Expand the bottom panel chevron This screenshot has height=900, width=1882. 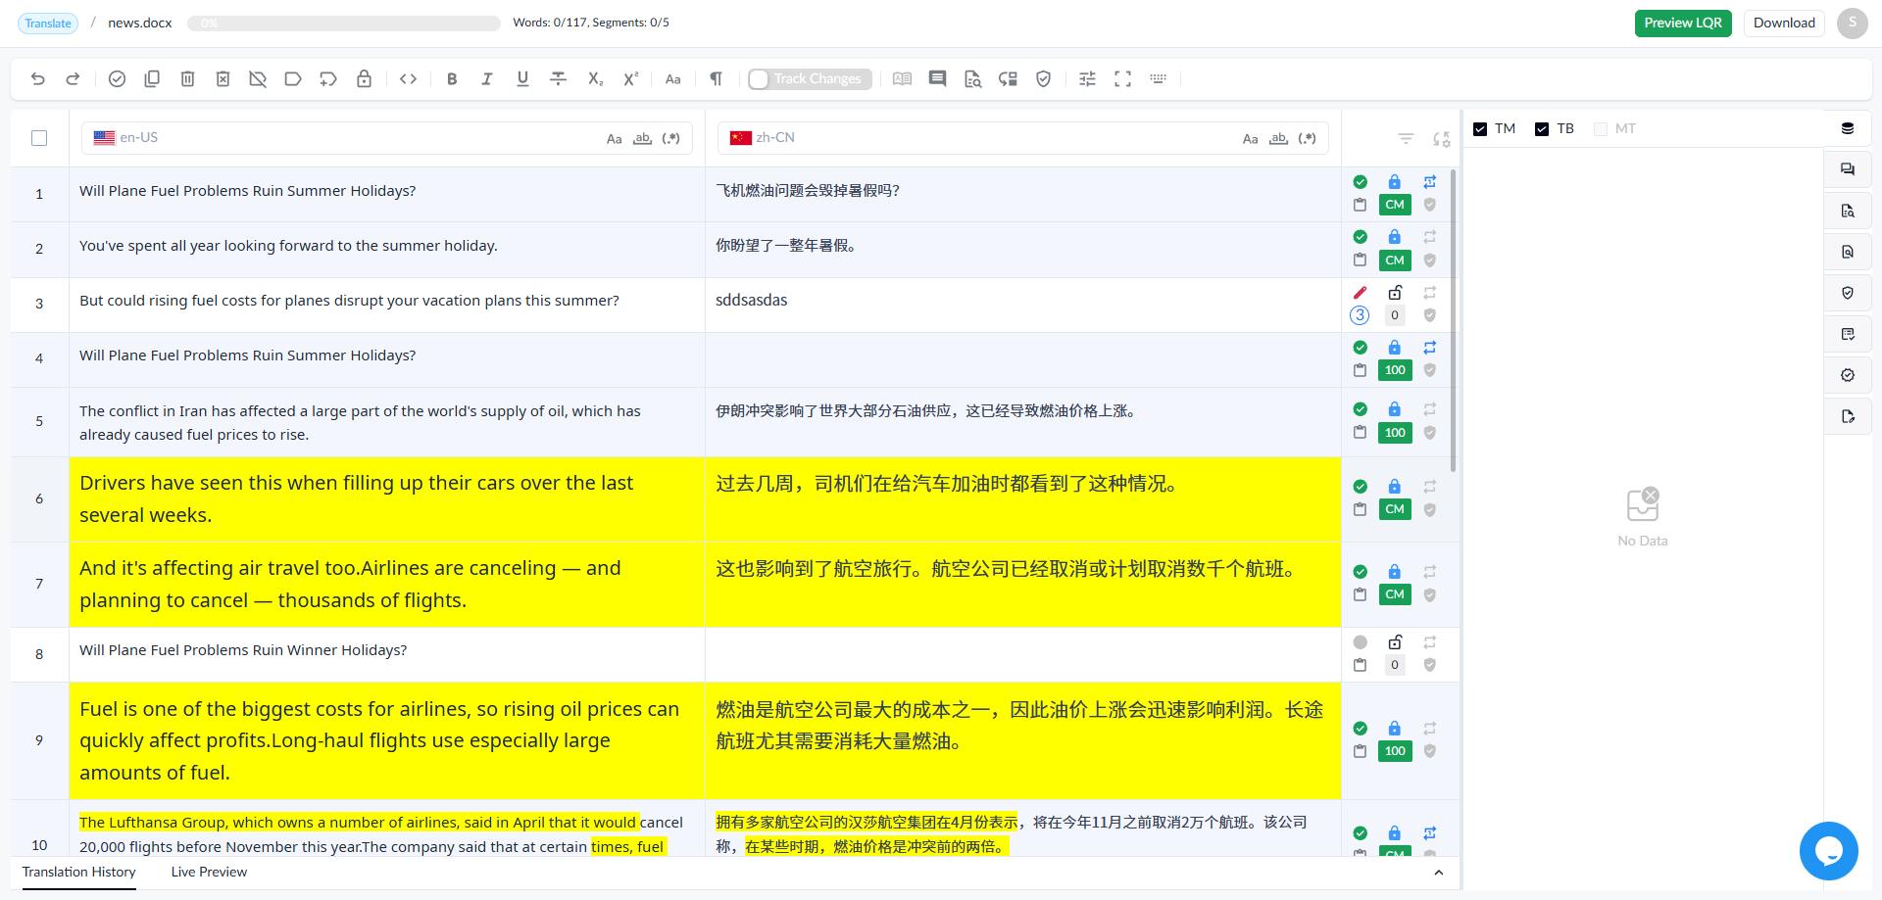tap(1439, 873)
